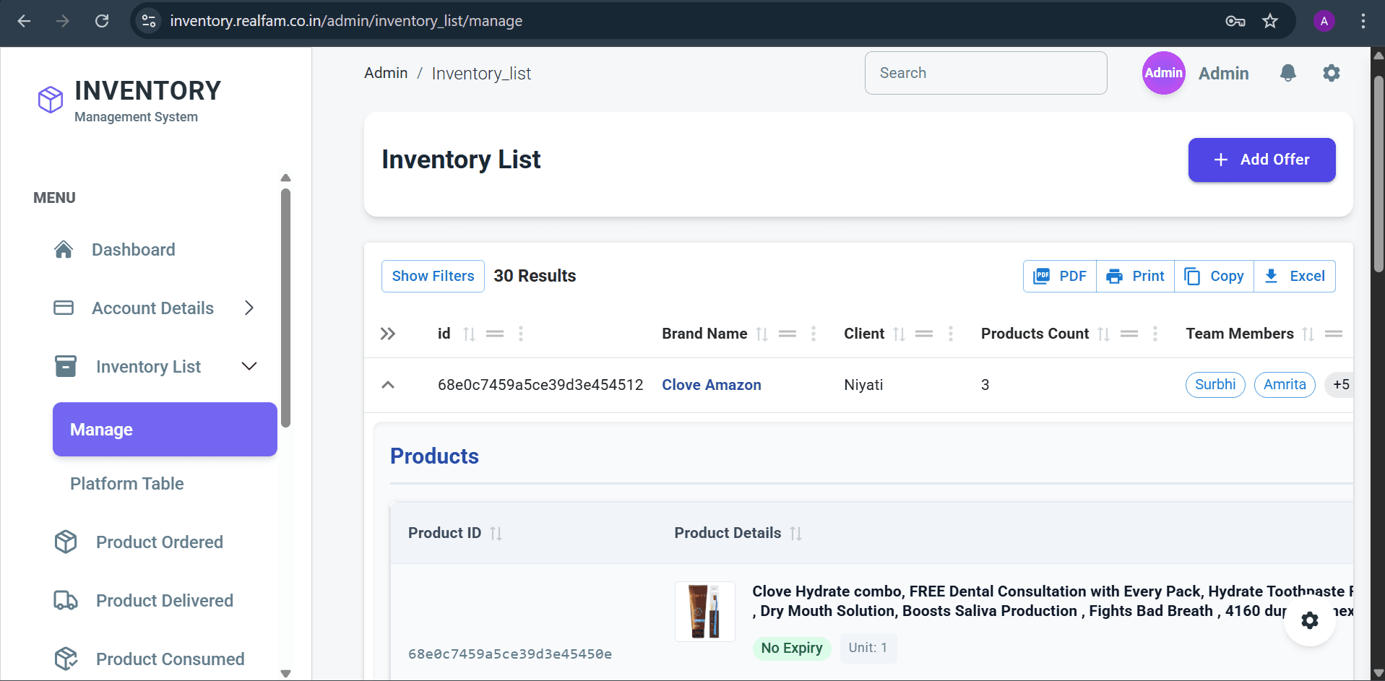Switch to the Platform Table page
Screen dimensions: 1385x681
pos(126,483)
